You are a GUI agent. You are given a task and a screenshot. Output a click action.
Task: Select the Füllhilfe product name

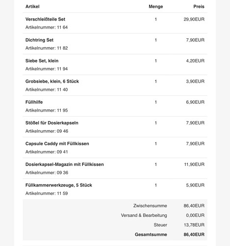pos(34,102)
